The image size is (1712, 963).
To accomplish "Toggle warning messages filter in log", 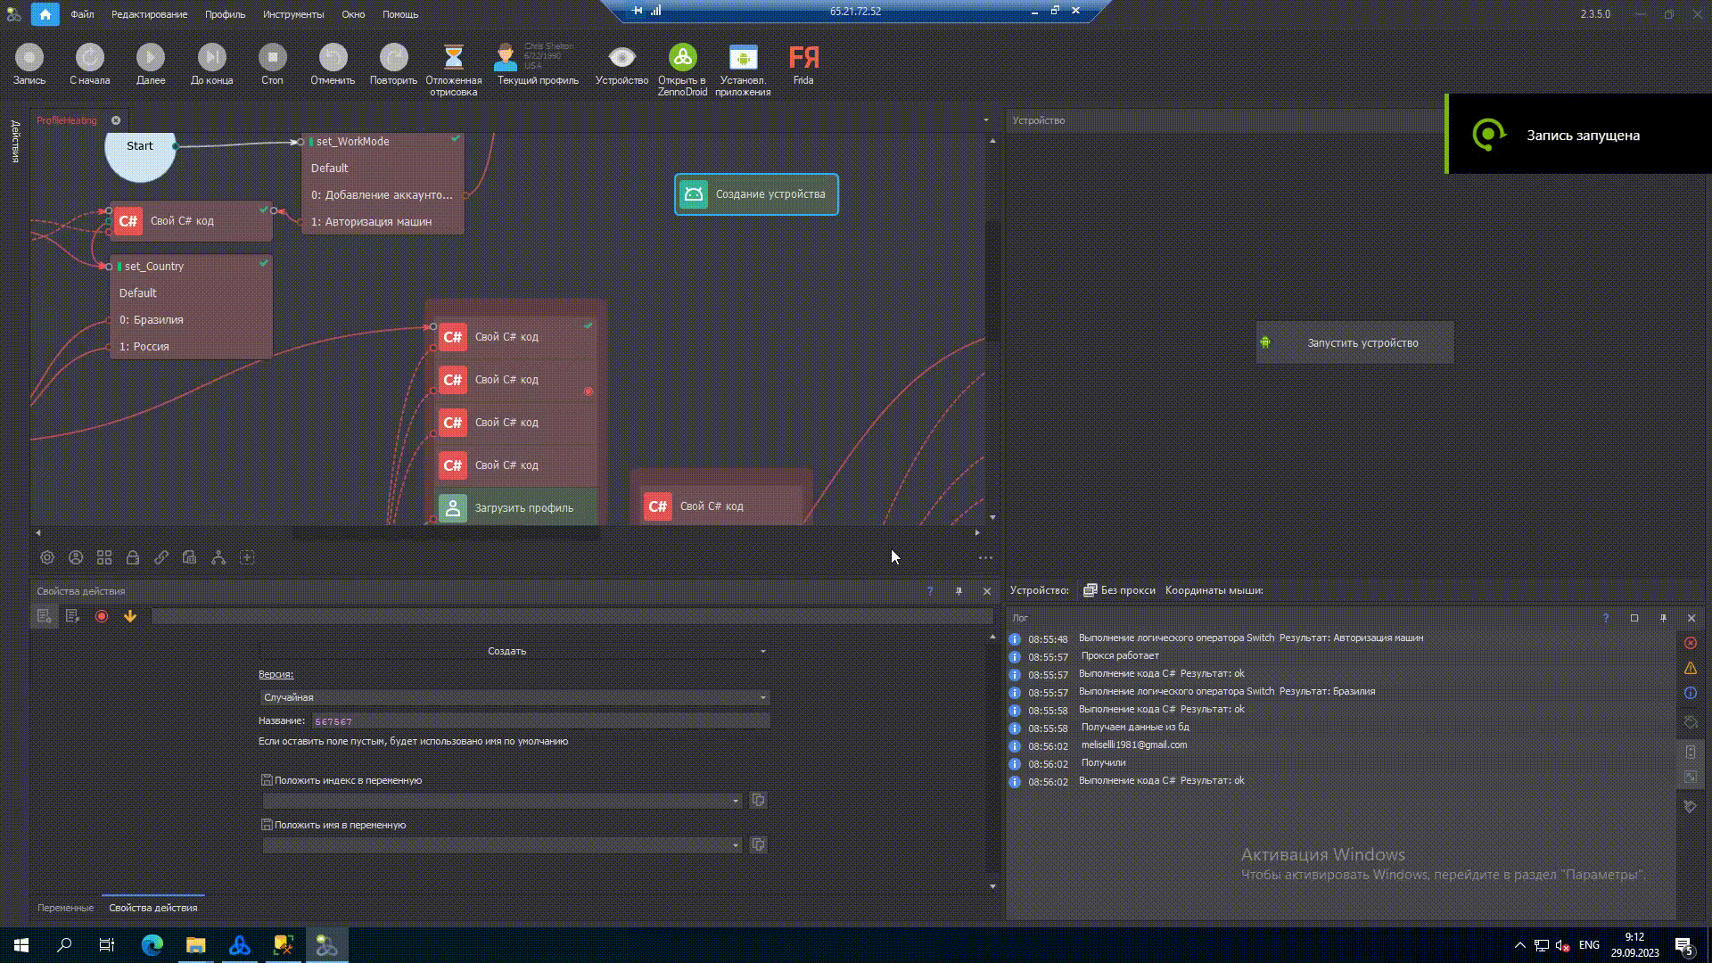I will pyautogui.click(x=1690, y=668).
